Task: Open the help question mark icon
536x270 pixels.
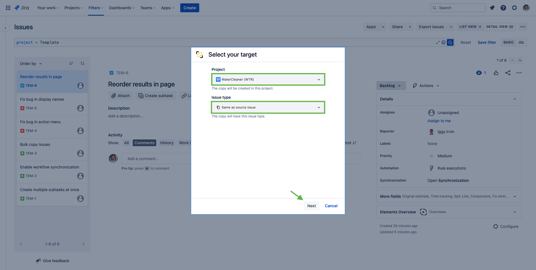Action: [503, 8]
